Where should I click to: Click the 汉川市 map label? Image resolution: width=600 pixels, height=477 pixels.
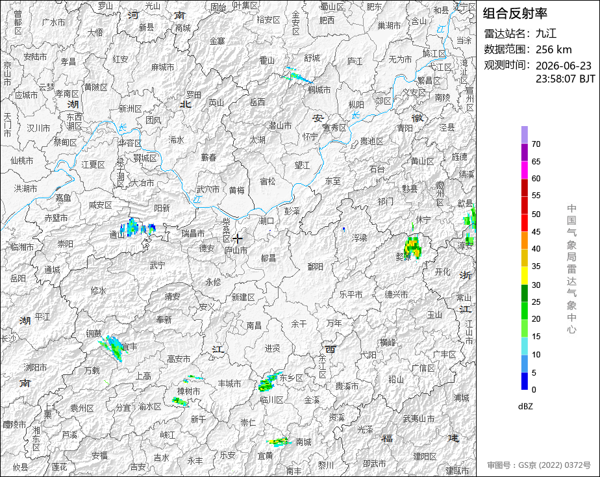[x=38, y=128]
